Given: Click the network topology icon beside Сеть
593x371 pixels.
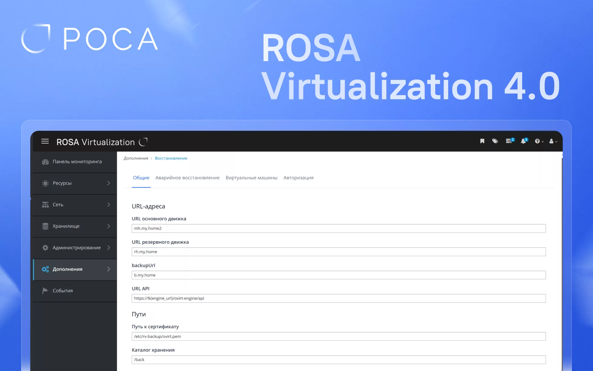Looking at the screenshot, I should [x=45, y=205].
